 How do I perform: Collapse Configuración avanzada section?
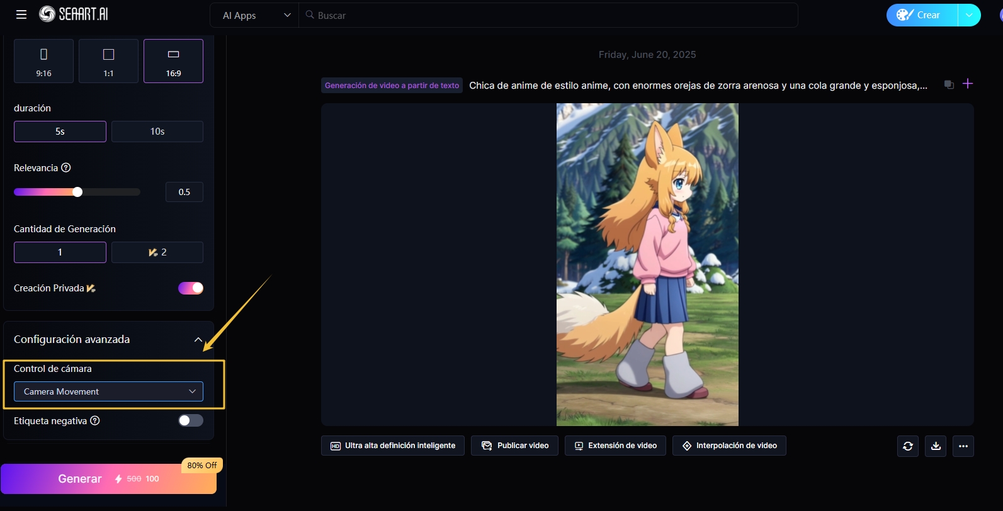198,340
